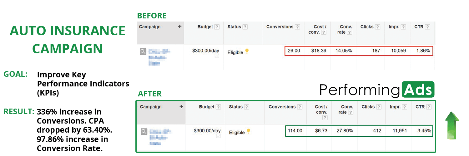Viewport: 469px width, 156px height.
Task: Select the Impr. column header in AFTER table
Action: tap(395, 107)
